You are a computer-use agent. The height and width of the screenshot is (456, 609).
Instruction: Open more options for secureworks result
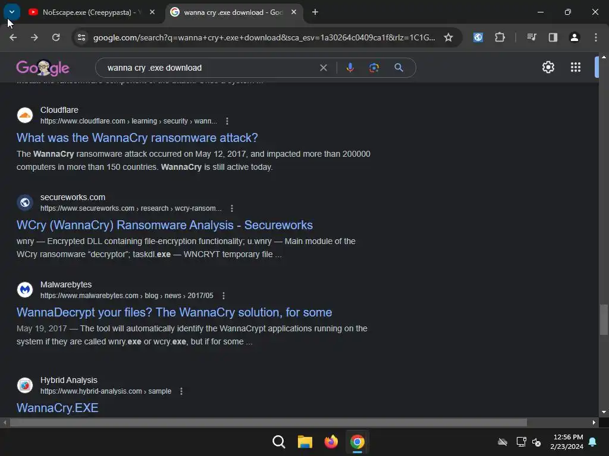click(232, 208)
